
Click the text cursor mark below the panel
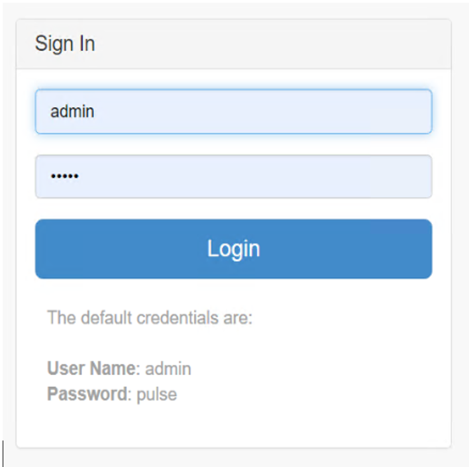coord(4,453)
